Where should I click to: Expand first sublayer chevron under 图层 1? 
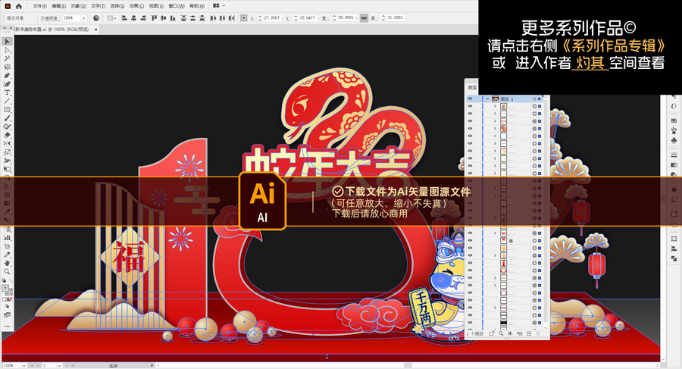click(495, 106)
